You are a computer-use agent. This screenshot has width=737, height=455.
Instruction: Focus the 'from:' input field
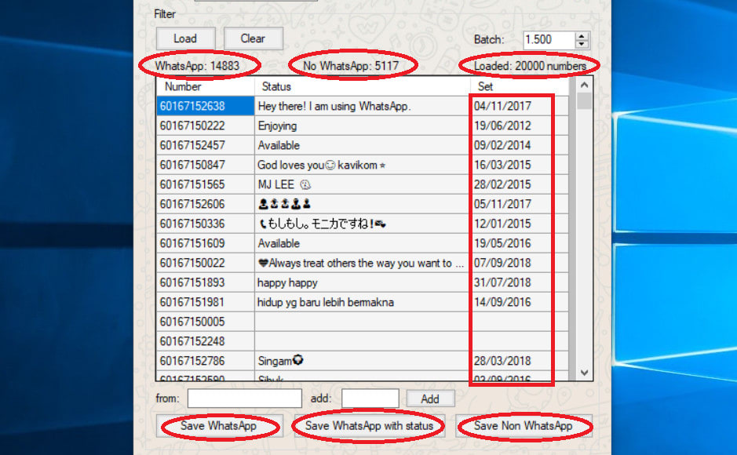click(244, 399)
